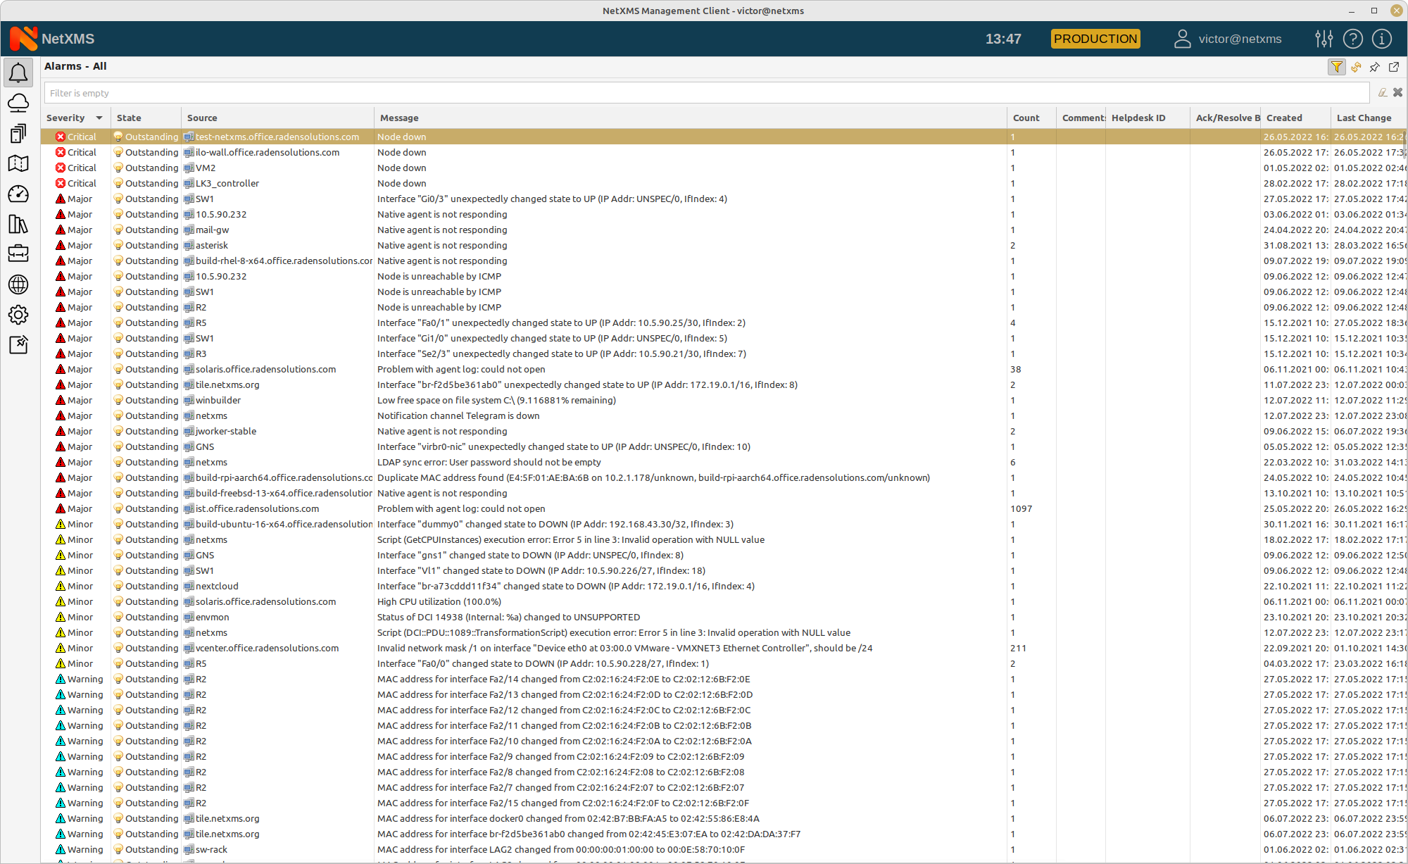The height and width of the screenshot is (864, 1408).
Task: Click the Message column header
Action: 399,118
